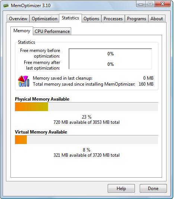
Task: Open the Options tab
Action: coord(91,19)
